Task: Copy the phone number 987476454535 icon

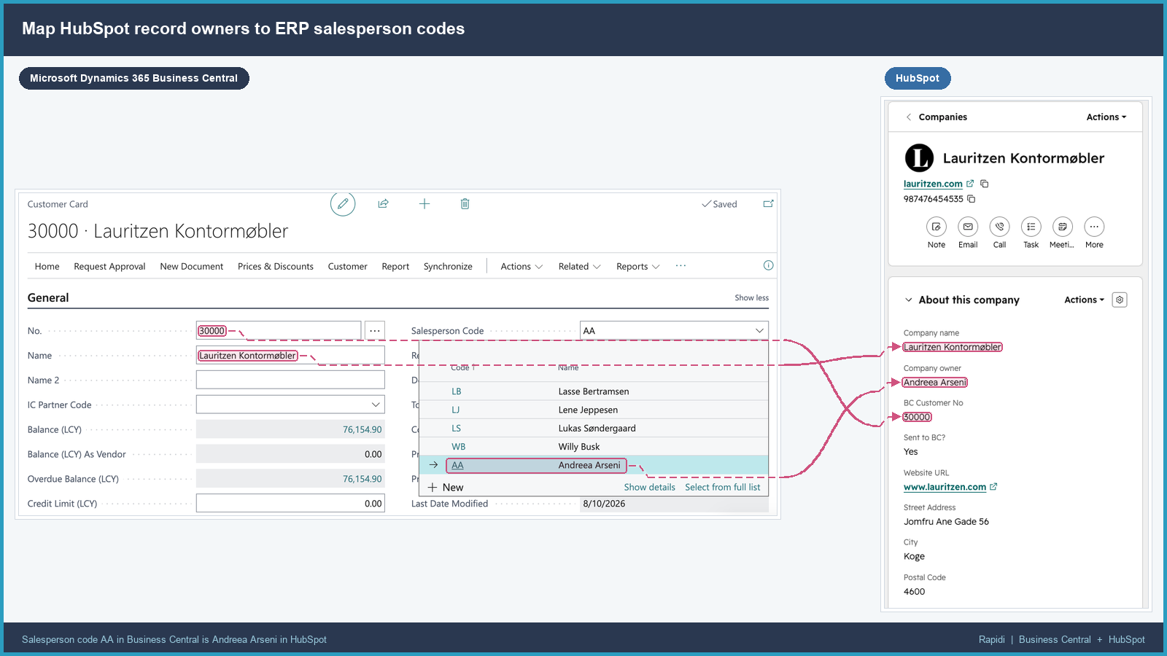Action: click(x=972, y=199)
